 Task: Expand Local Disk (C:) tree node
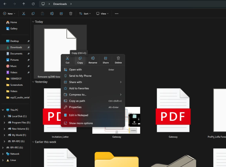coord(4,116)
